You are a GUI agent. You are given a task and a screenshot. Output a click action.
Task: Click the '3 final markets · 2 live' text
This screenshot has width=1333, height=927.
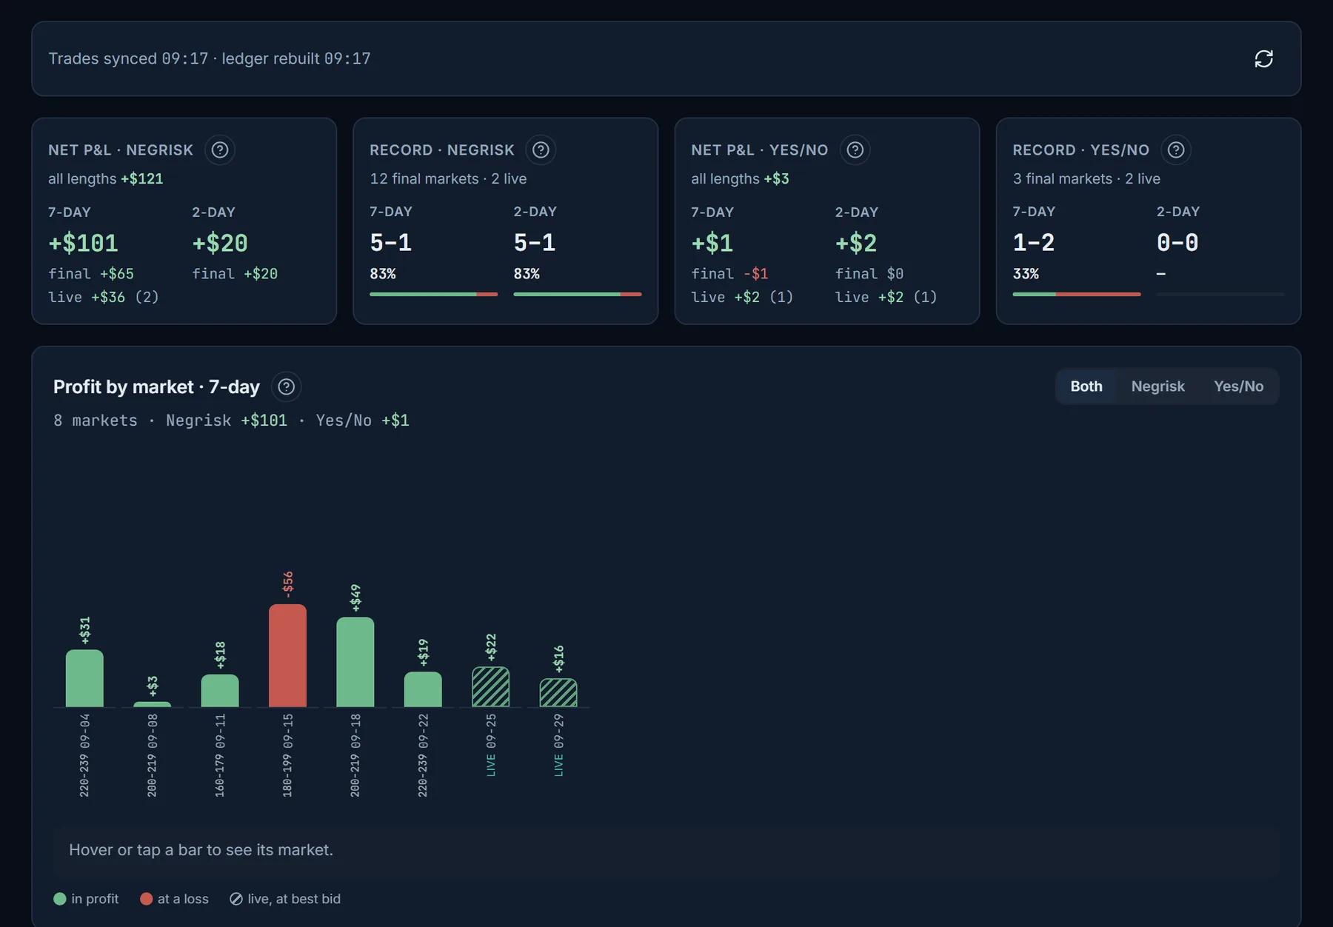1086,178
